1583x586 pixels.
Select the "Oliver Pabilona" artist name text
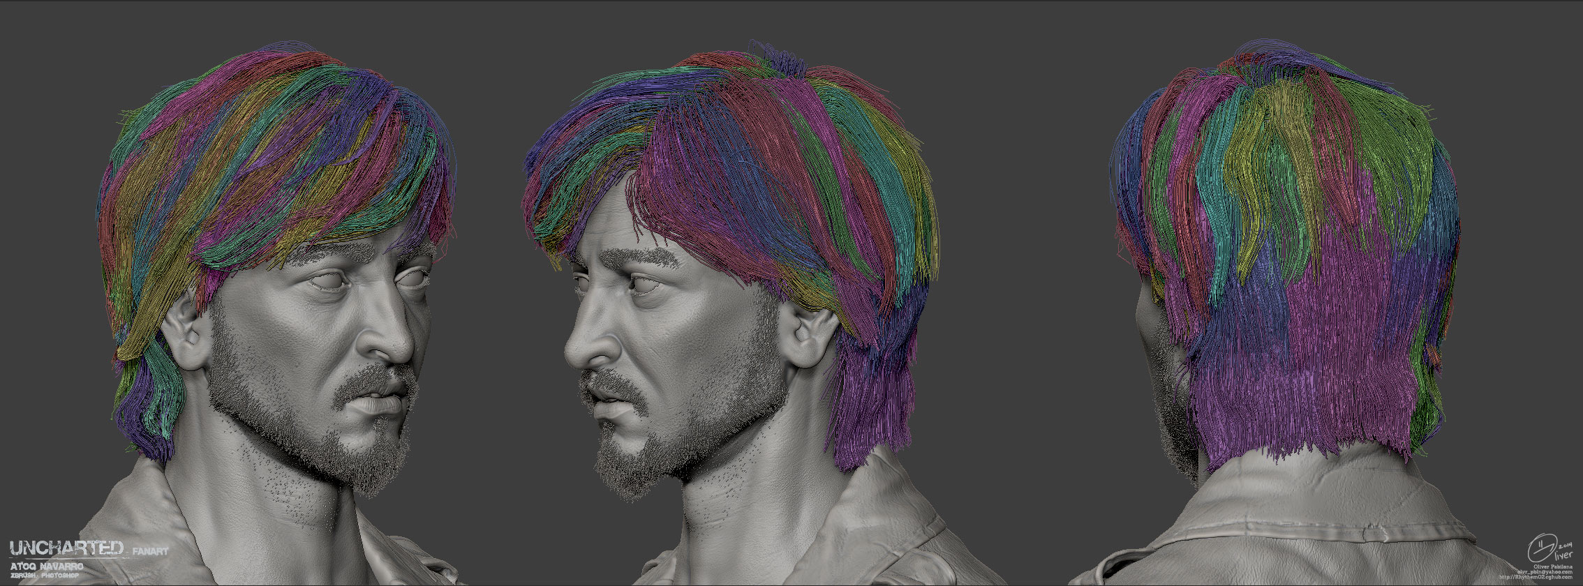coord(1553,566)
